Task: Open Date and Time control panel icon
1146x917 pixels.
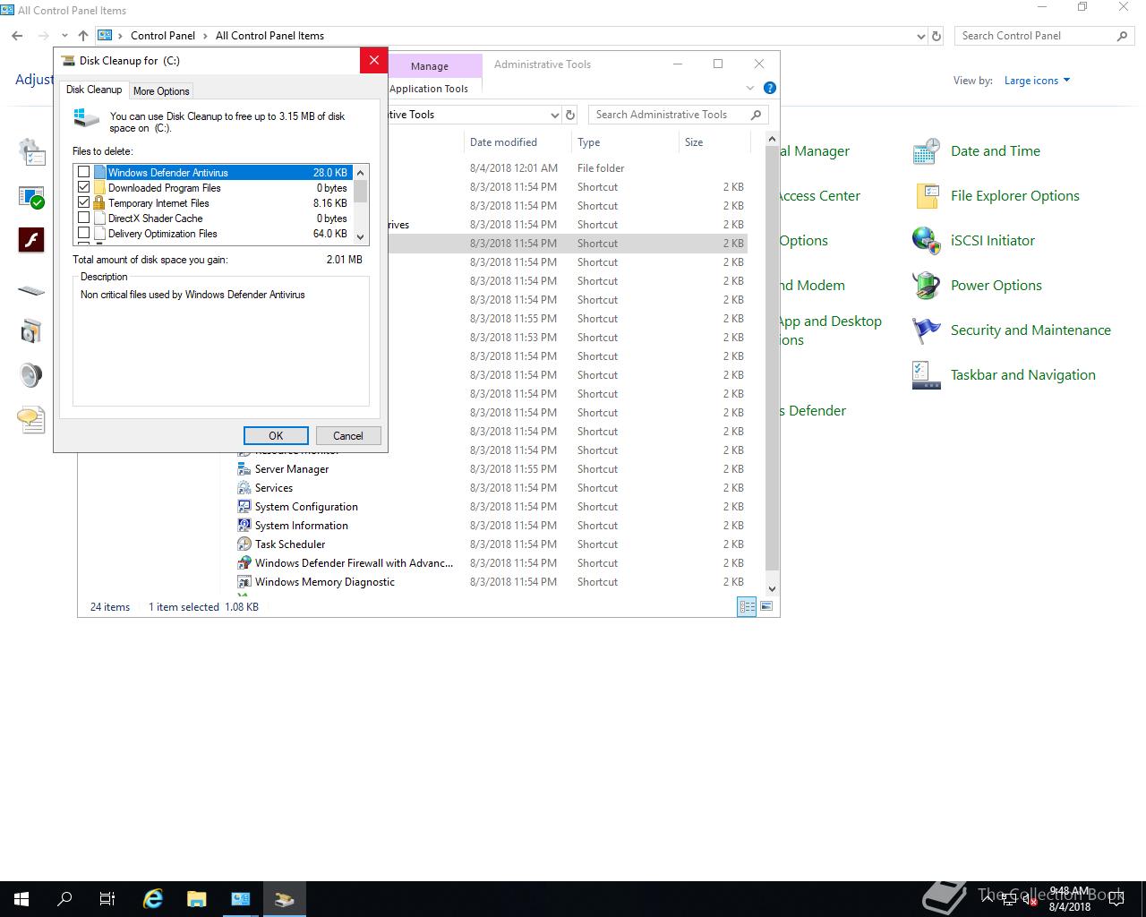Action: pos(926,151)
